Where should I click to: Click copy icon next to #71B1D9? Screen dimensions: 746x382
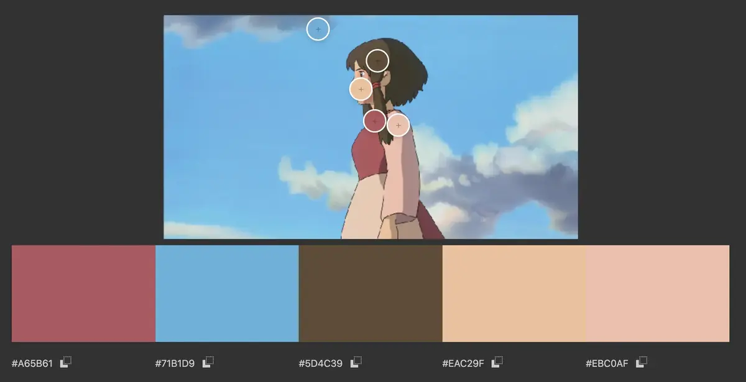coord(208,362)
